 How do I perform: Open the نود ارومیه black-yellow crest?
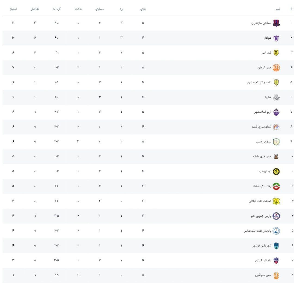pyautogui.click(x=276, y=172)
